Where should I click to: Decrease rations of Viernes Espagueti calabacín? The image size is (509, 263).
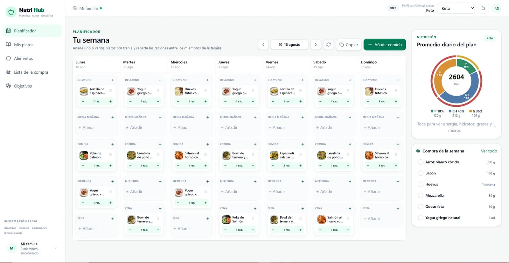[x=273, y=165]
